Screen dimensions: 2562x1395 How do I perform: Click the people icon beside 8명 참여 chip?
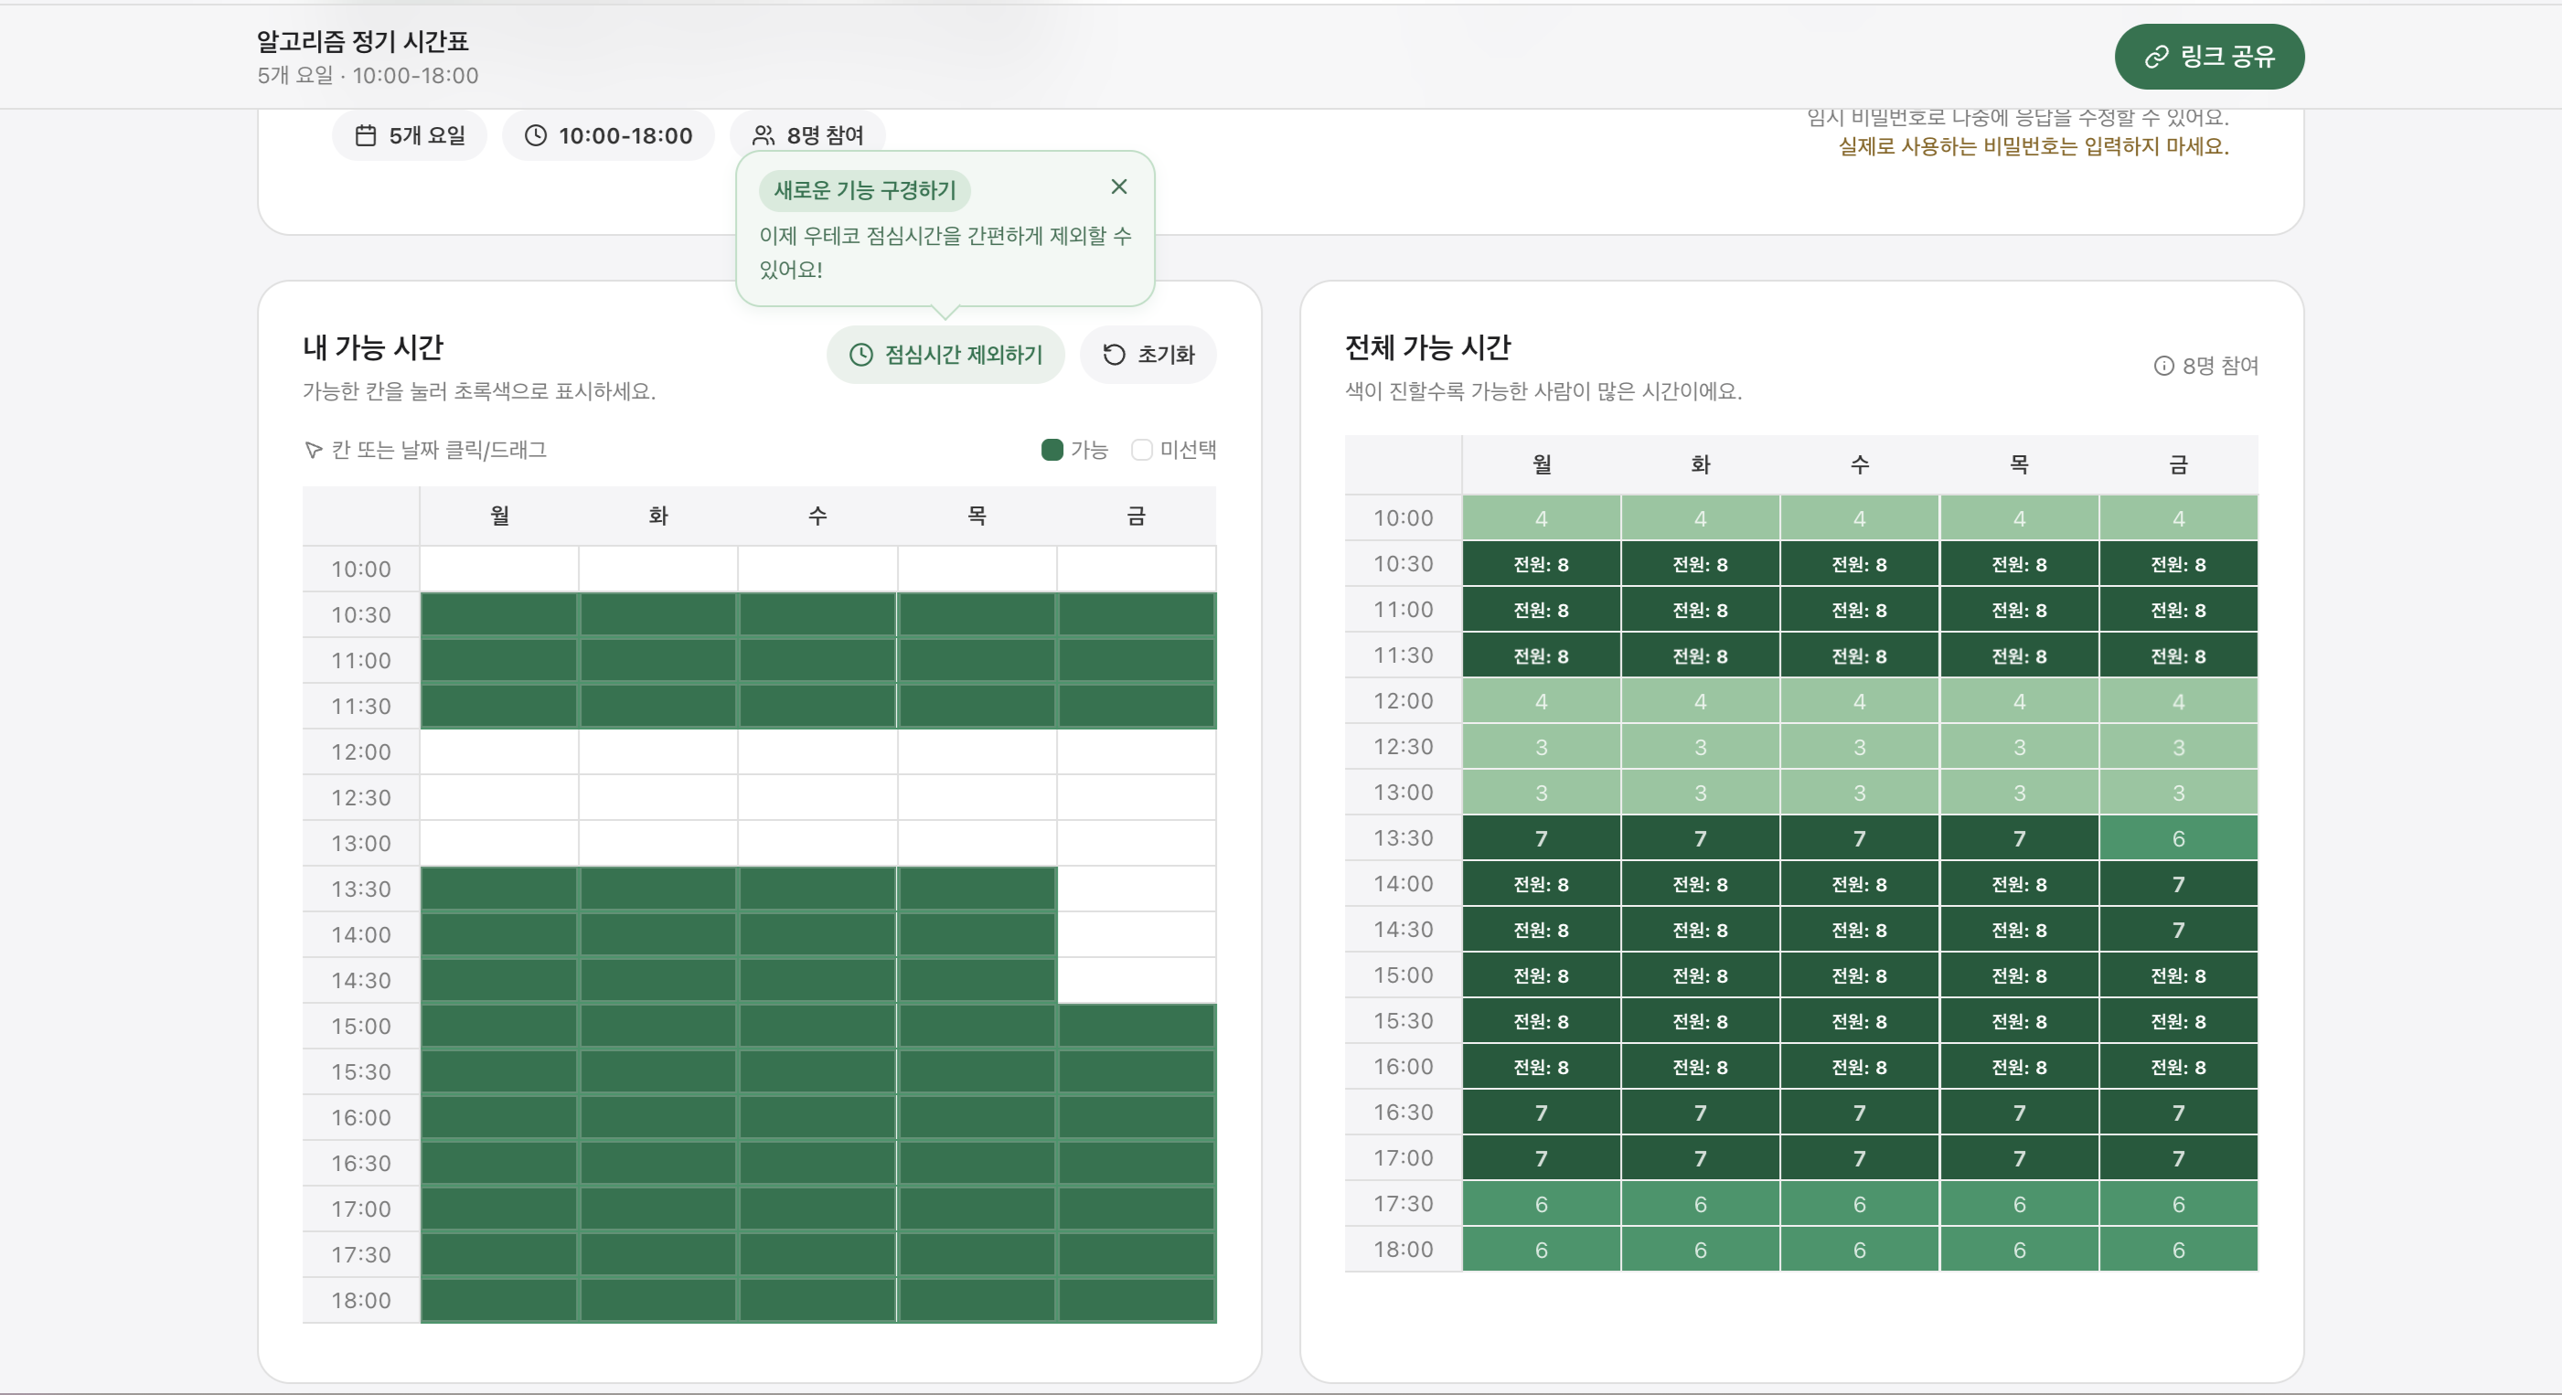(x=763, y=135)
